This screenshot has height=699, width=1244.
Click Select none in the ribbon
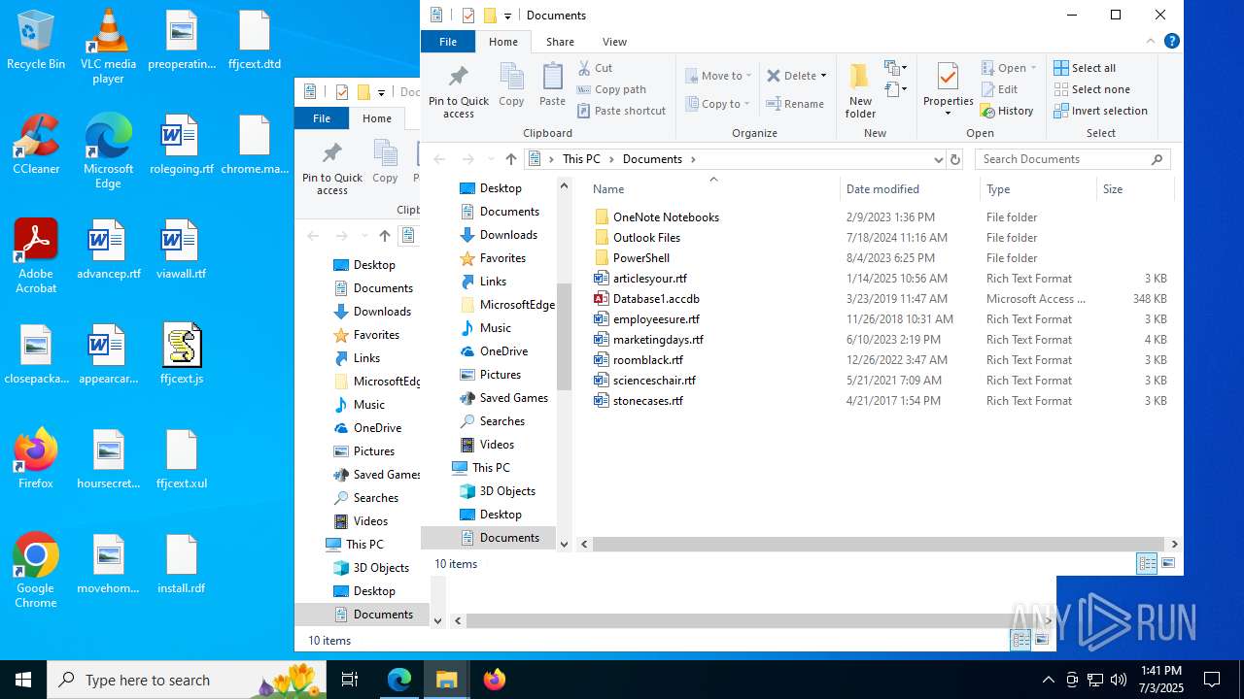1091,89
